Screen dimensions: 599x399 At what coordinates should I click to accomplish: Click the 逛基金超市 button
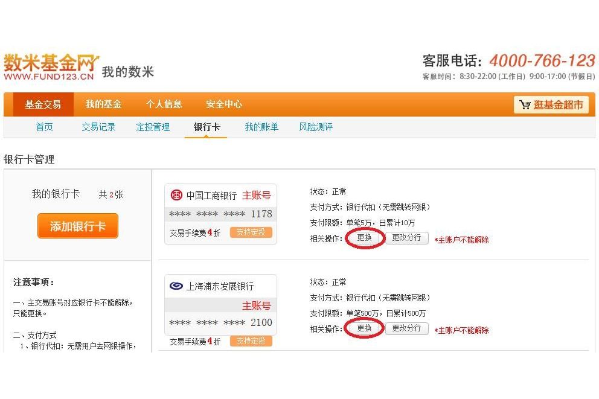click(x=551, y=104)
